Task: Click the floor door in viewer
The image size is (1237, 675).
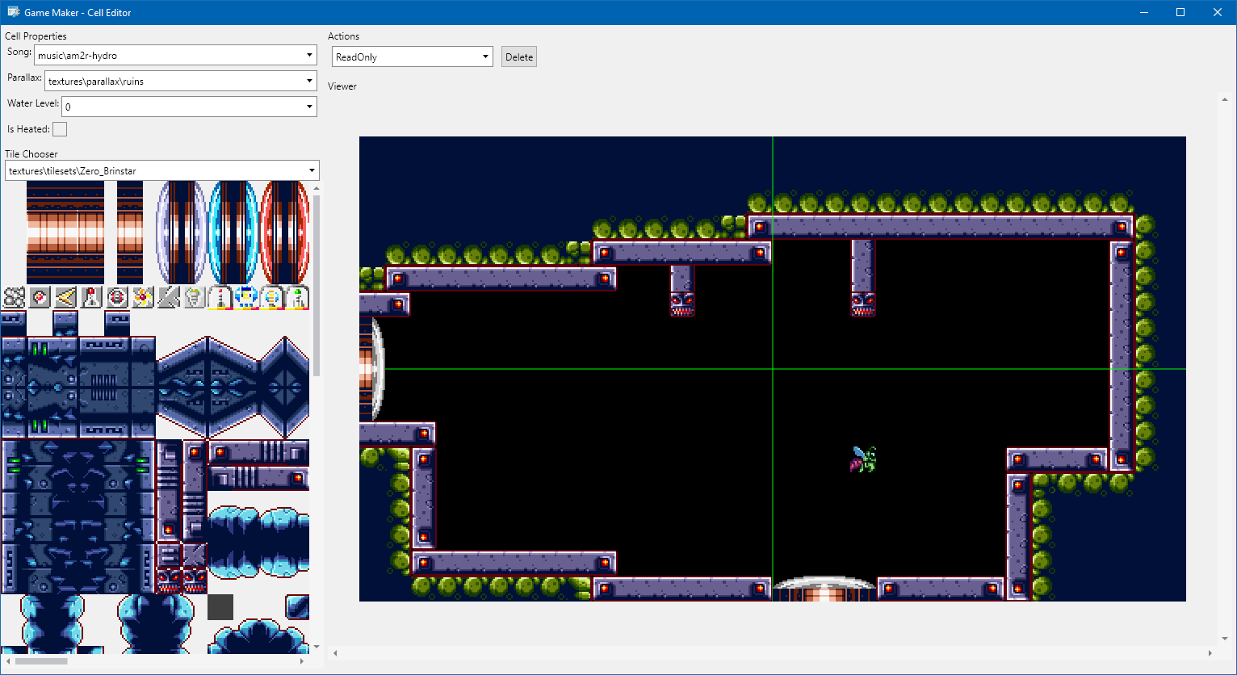Action: (x=824, y=589)
